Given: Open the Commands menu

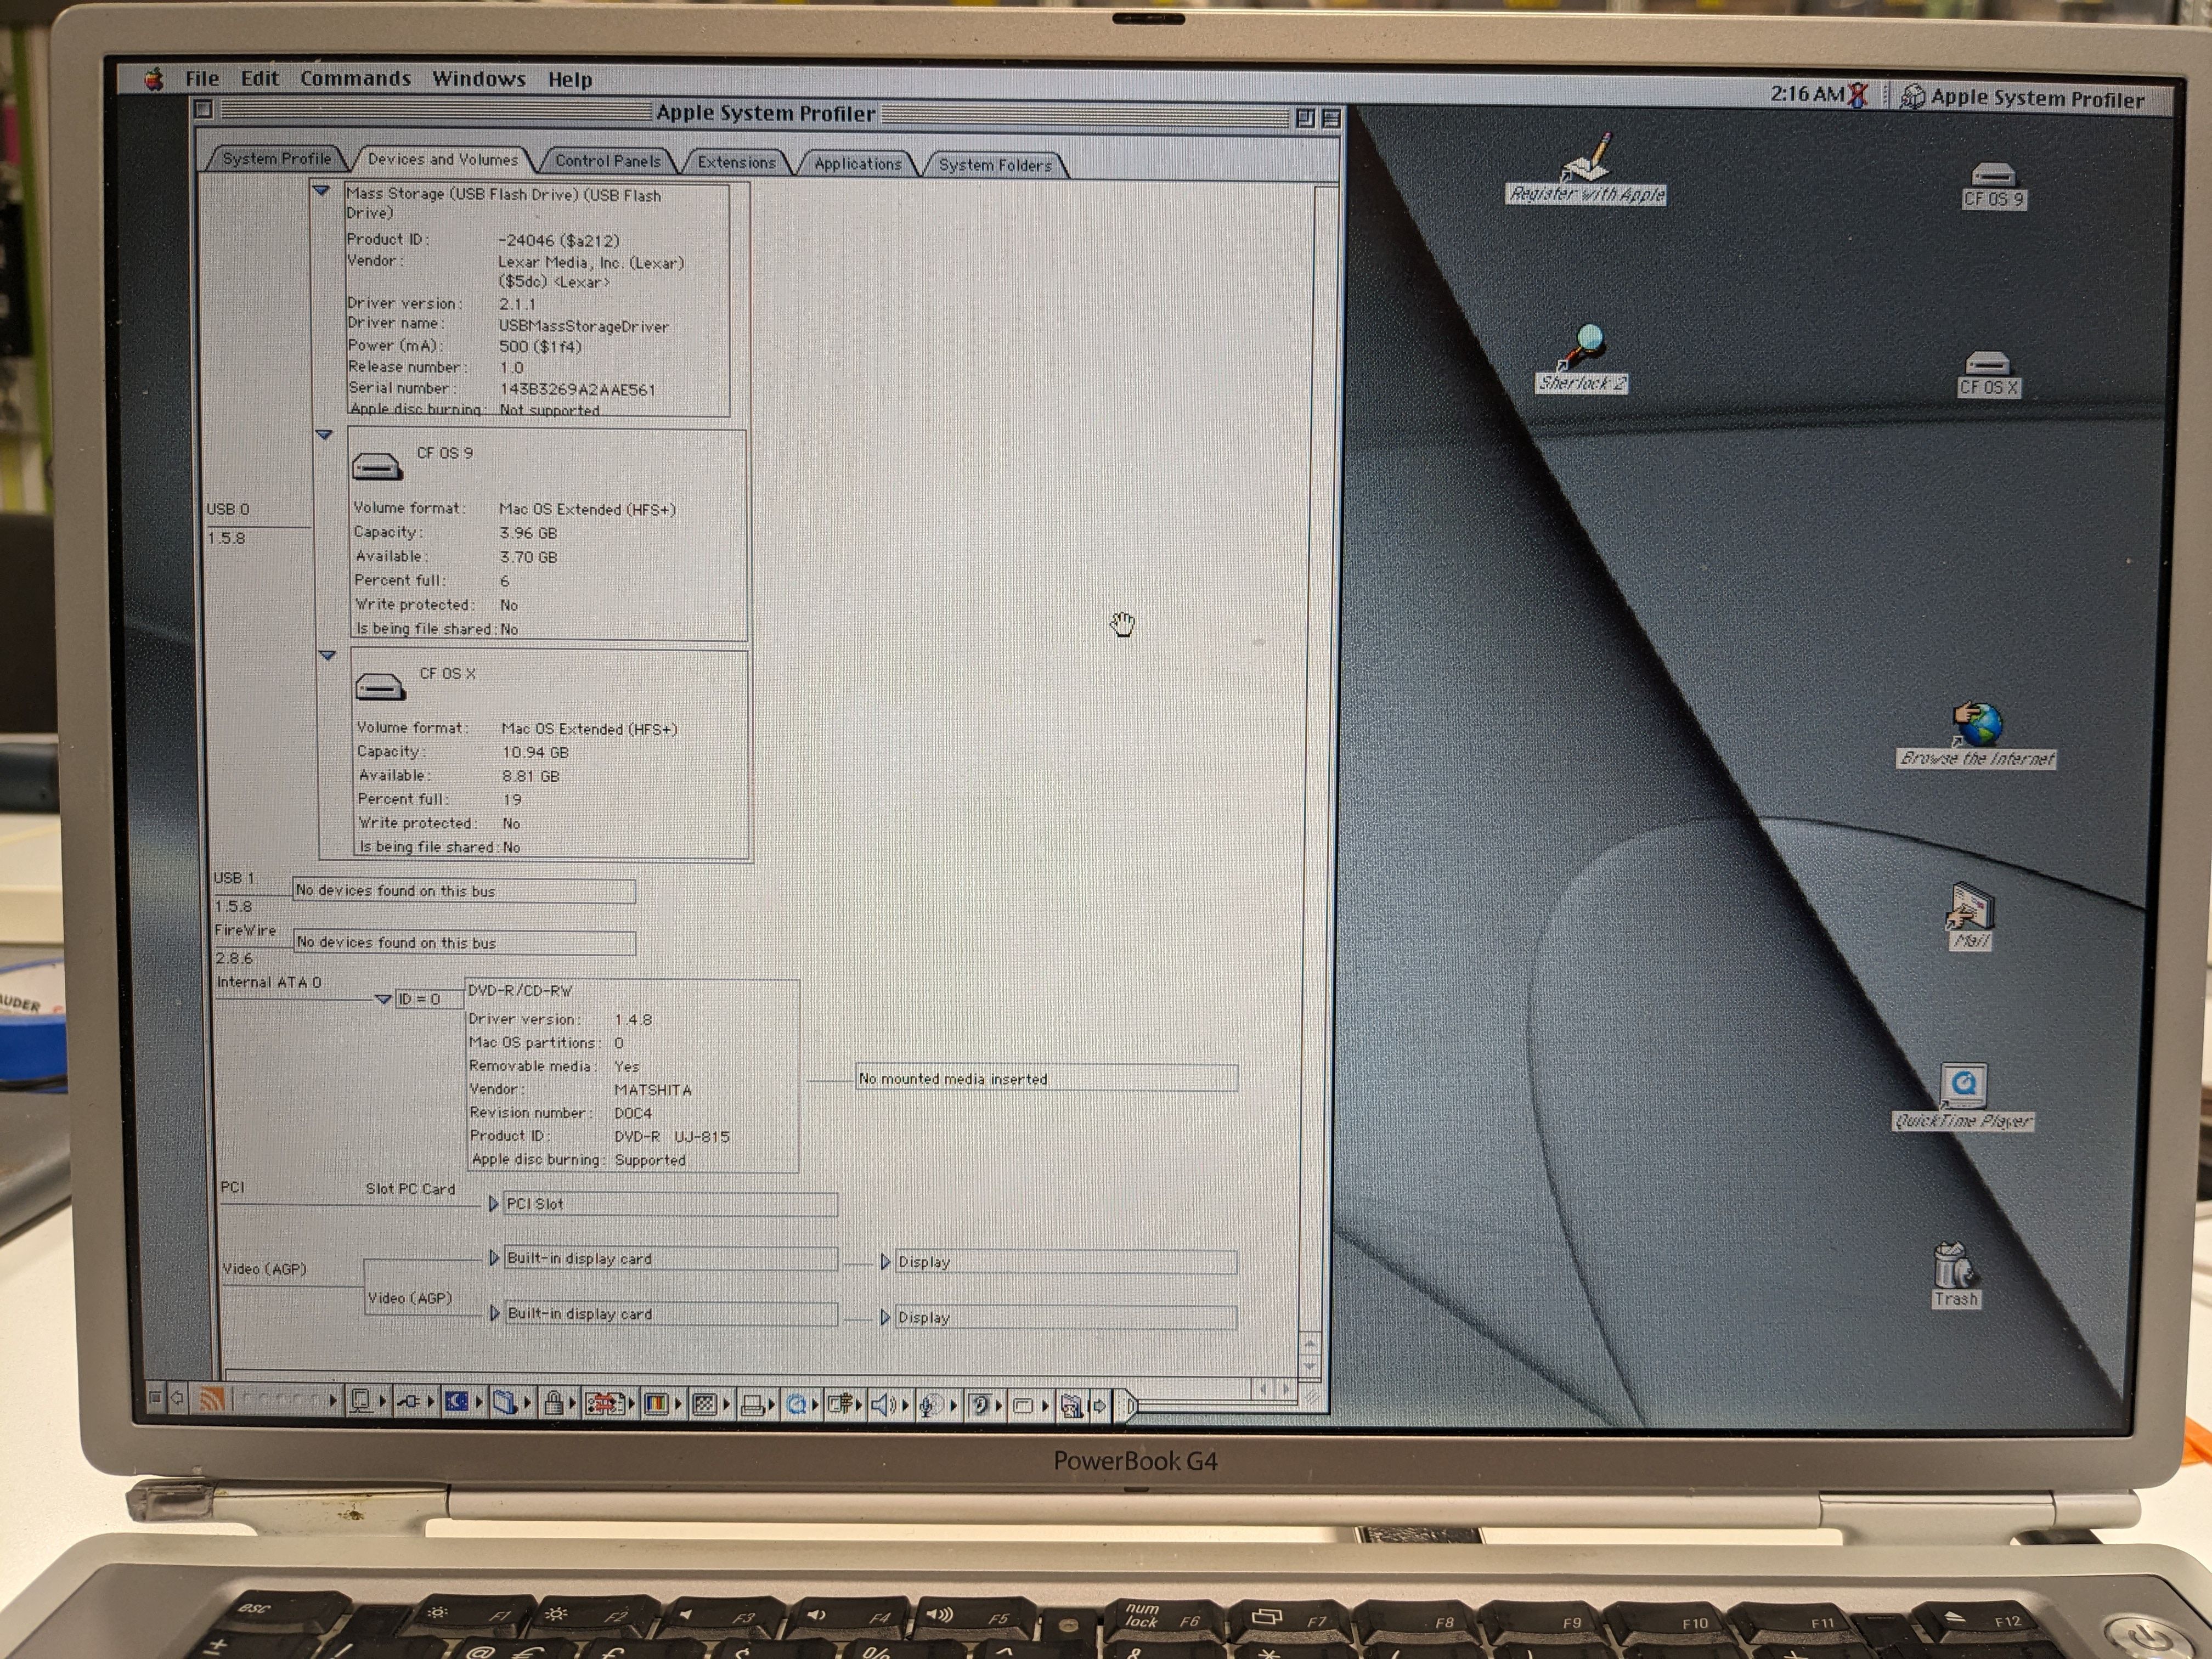Looking at the screenshot, I should [x=355, y=79].
